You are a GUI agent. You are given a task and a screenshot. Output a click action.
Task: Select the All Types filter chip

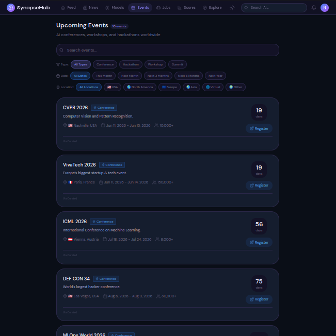pyautogui.click(x=81, y=64)
